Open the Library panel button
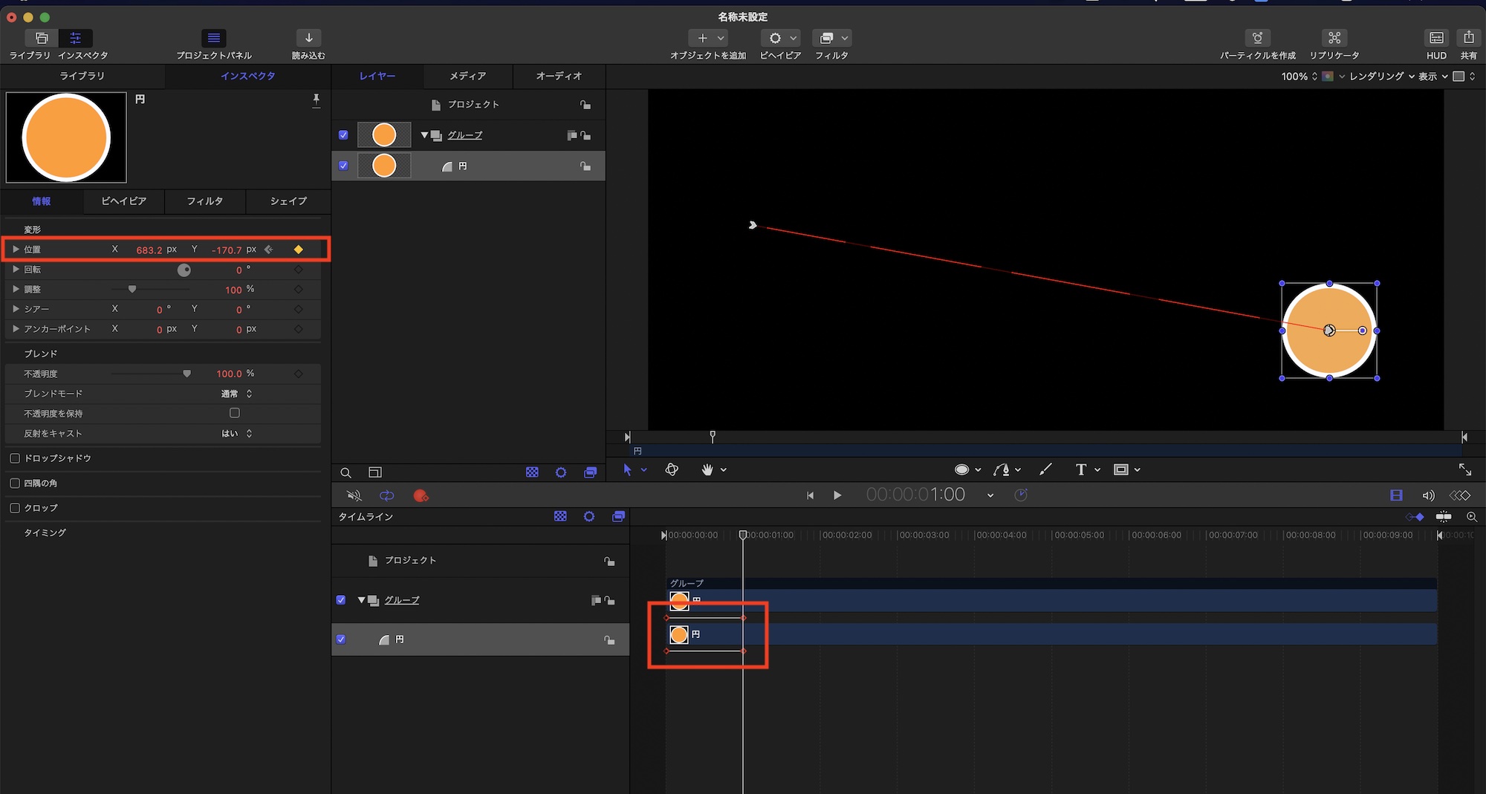This screenshot has width=1486, height=794. (42, 38)
